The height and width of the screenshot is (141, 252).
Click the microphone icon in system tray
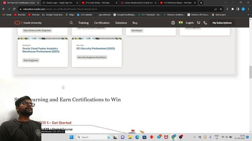coord(210,137)
